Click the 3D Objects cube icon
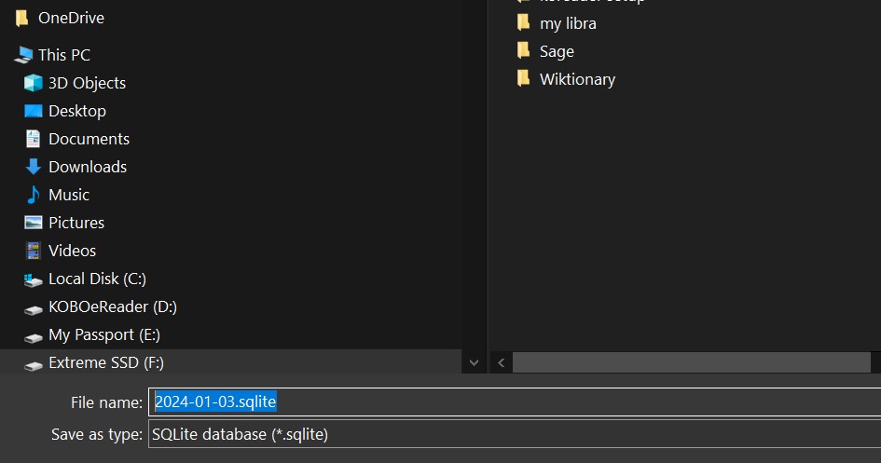The width and height of the screenshot is (881, 463). click(34, 83)
